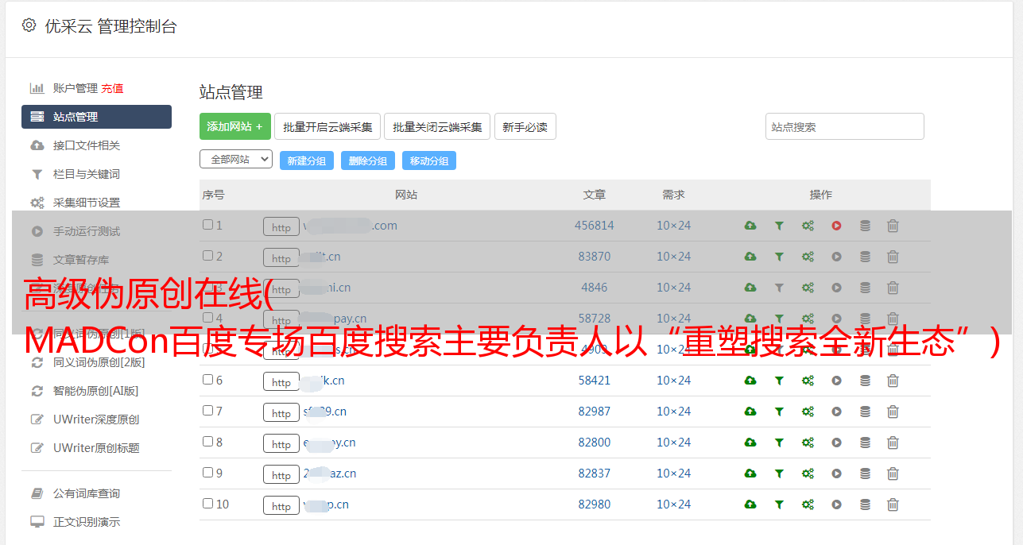Click the play icon in row 8

[x=836, y=443]
